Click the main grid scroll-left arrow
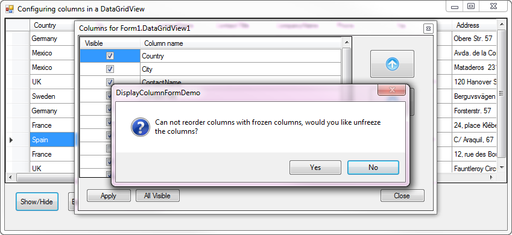Image resolution: width=512 pixels, height=235 pixels. [10, 178]
